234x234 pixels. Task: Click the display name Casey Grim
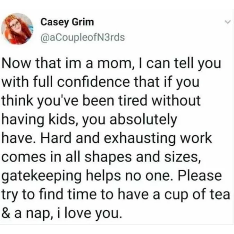[x=67, y=22]
